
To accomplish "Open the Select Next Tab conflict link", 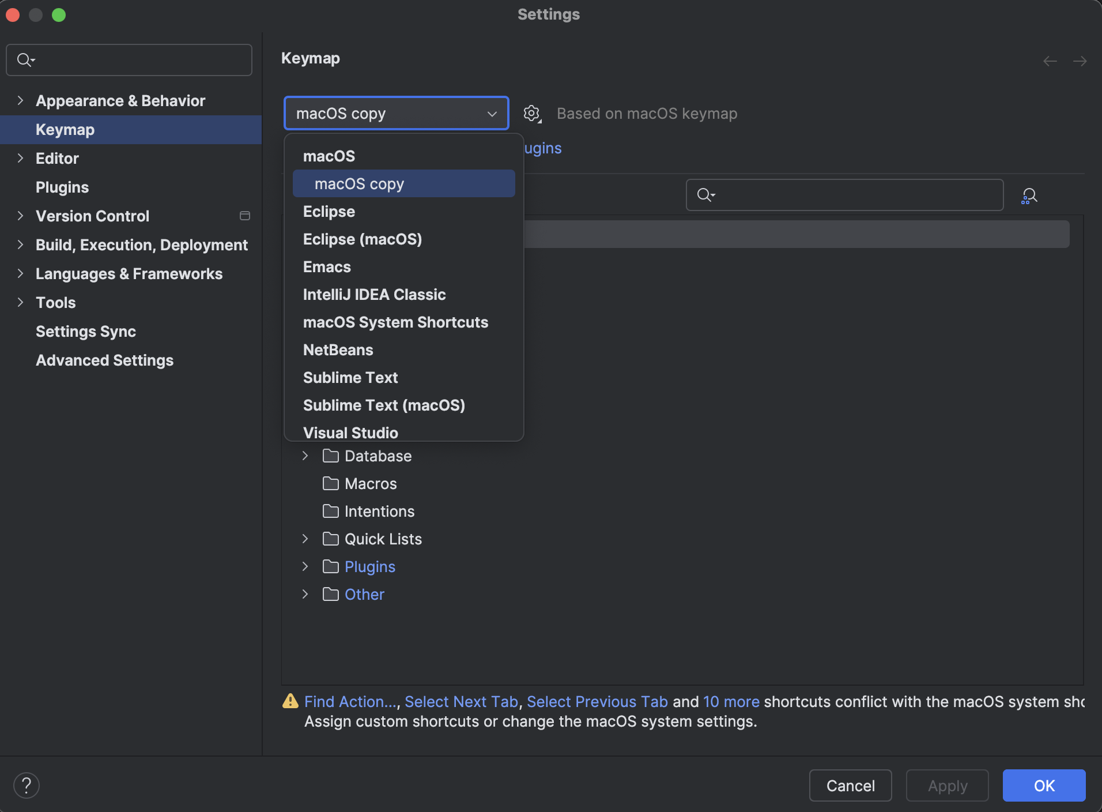I will click(x=461, y=701).
